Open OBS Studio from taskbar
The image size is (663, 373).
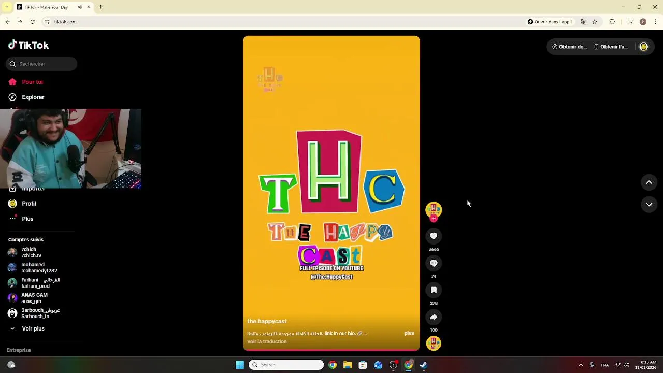click(x=393, y=365)
